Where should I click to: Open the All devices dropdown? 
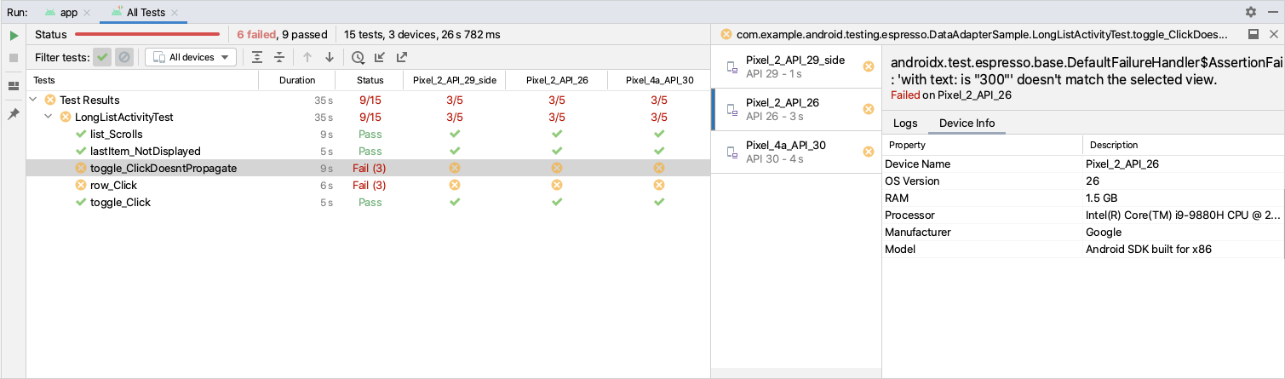pos(191,57)
